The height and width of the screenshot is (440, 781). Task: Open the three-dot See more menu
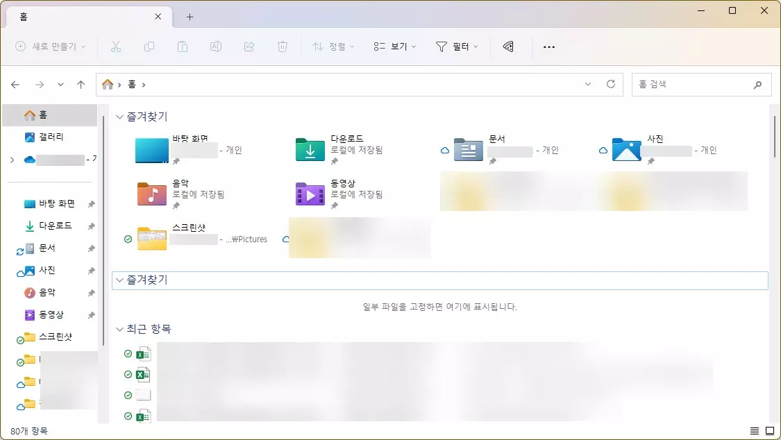point(549,46)
